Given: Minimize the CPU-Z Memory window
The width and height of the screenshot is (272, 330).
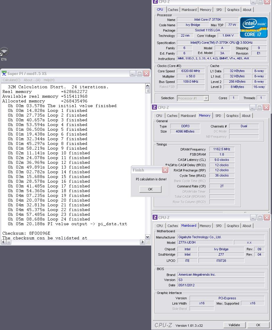Looking at the screenshot, I should click(x=253, y=107).
